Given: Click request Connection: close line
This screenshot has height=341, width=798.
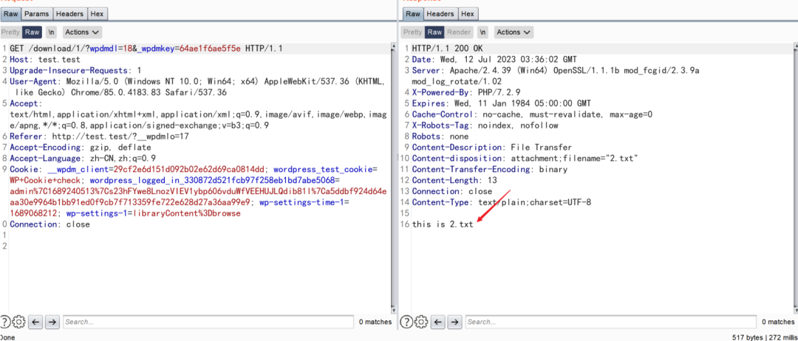Looking at the screenshot, I should pyautogui.click(x=50, y=224).
